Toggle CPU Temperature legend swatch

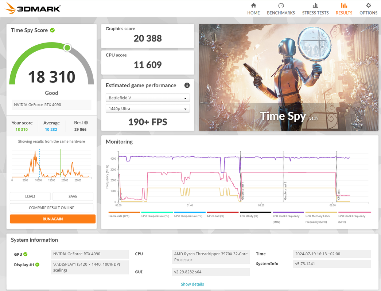pos(157,212)
